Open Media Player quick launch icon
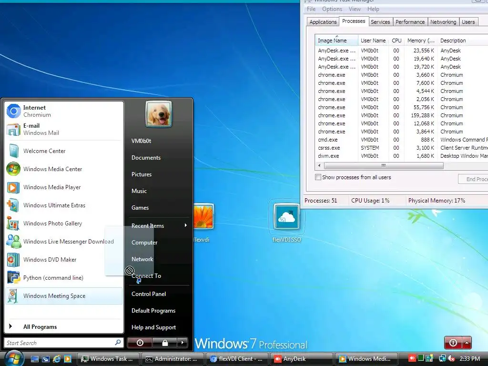Viewport: 488px width, 366px height. tap(68, 359)
